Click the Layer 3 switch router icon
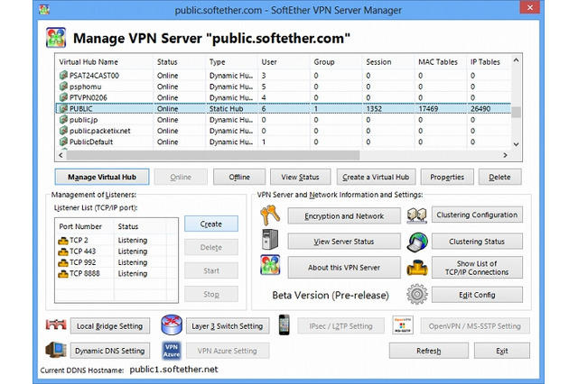This screenshot has height=384, width=578. [x=172, y=325]
